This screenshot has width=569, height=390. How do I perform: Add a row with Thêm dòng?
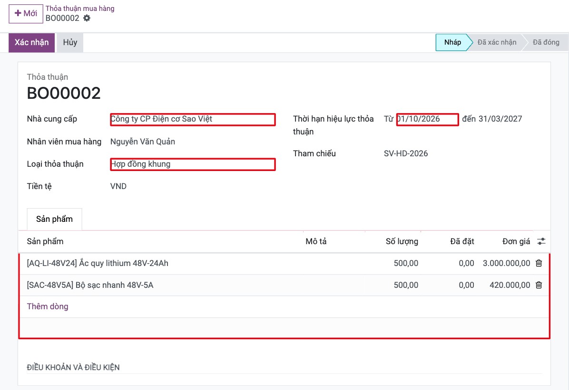pos(48,306)
